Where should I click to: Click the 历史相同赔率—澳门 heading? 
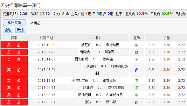(20, 5)
